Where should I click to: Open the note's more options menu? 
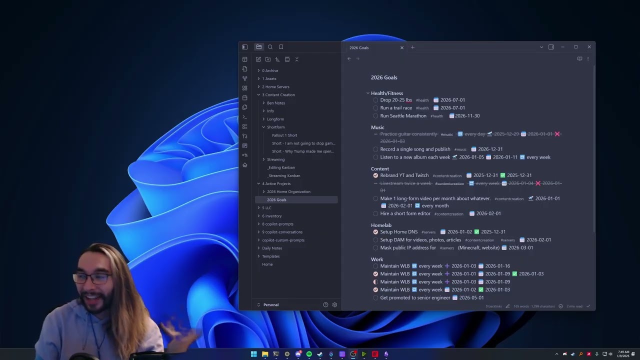coord(588,58)
